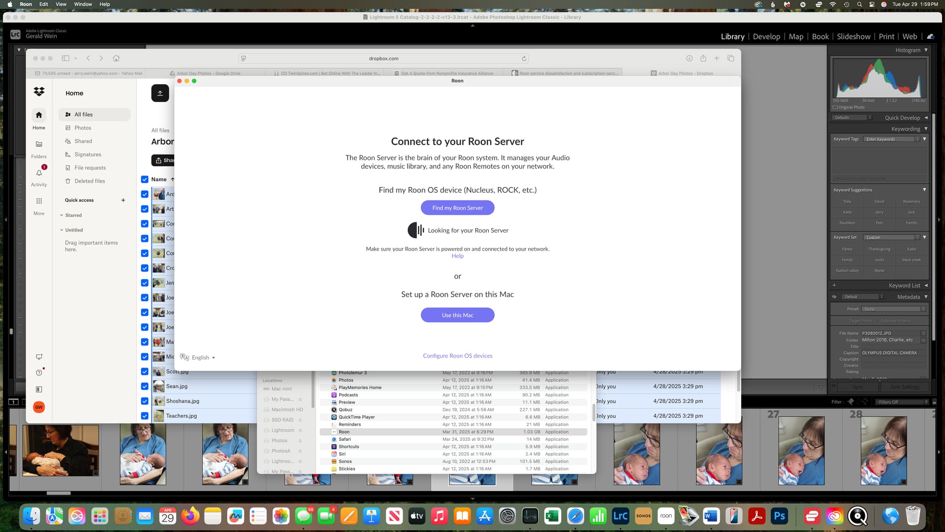Screen dimensions: 945x532
Task: Collapse the Histogram panel triangle
Action: 926,50
